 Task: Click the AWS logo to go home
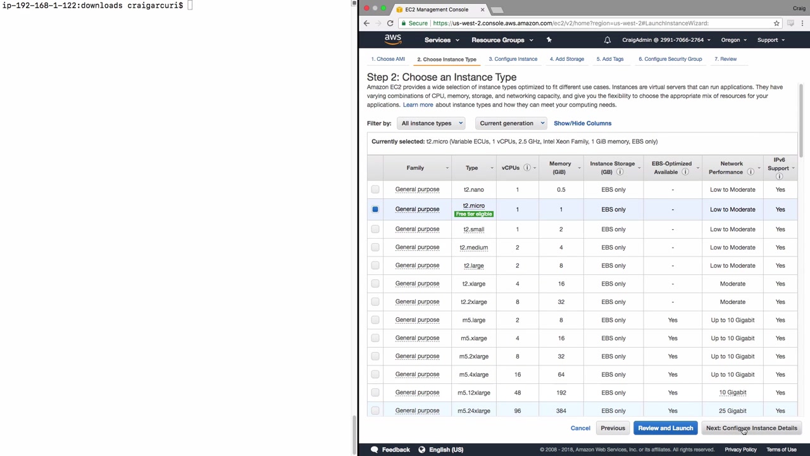pyautogui.click(x=393, y=39)
